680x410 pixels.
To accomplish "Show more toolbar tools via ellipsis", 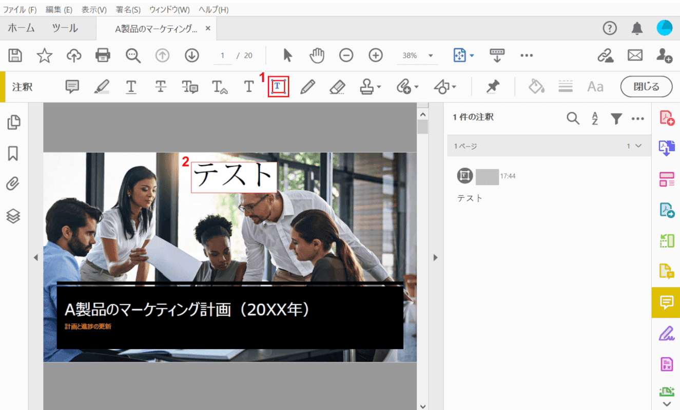I will tap(527, 55).
